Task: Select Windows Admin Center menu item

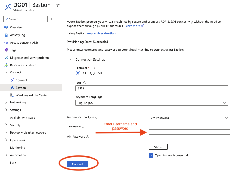Action: click(32, 95)
